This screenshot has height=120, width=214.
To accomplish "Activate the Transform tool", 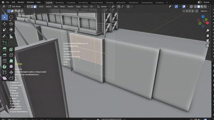I will pyautogui.click(x=11, y=30).
